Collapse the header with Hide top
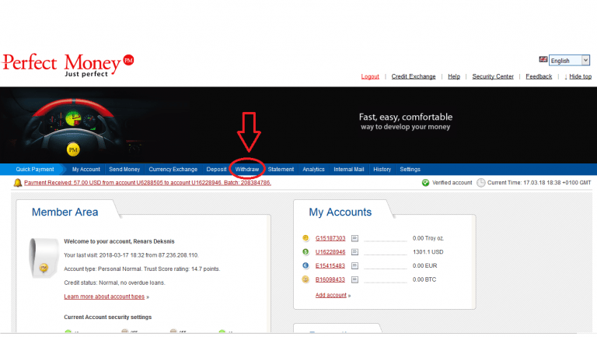Viewport: 597px width, 337px height. [580, 76]
